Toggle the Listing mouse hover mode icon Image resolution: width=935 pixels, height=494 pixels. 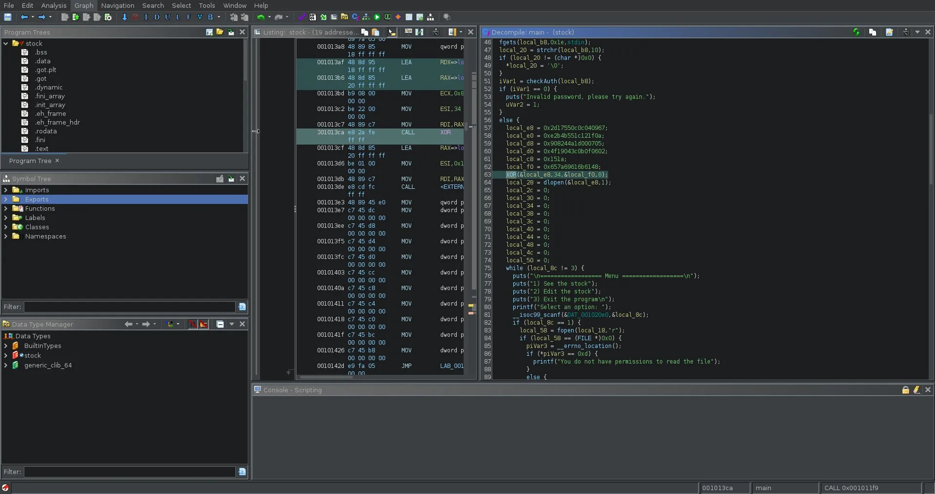[x=392, y=32]
